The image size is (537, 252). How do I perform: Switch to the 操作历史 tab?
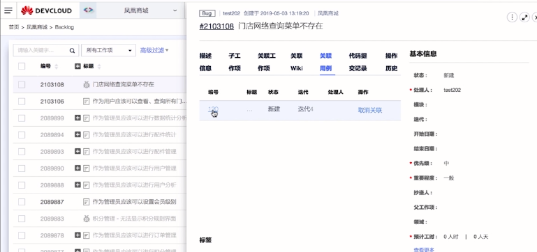click(392, 62)
